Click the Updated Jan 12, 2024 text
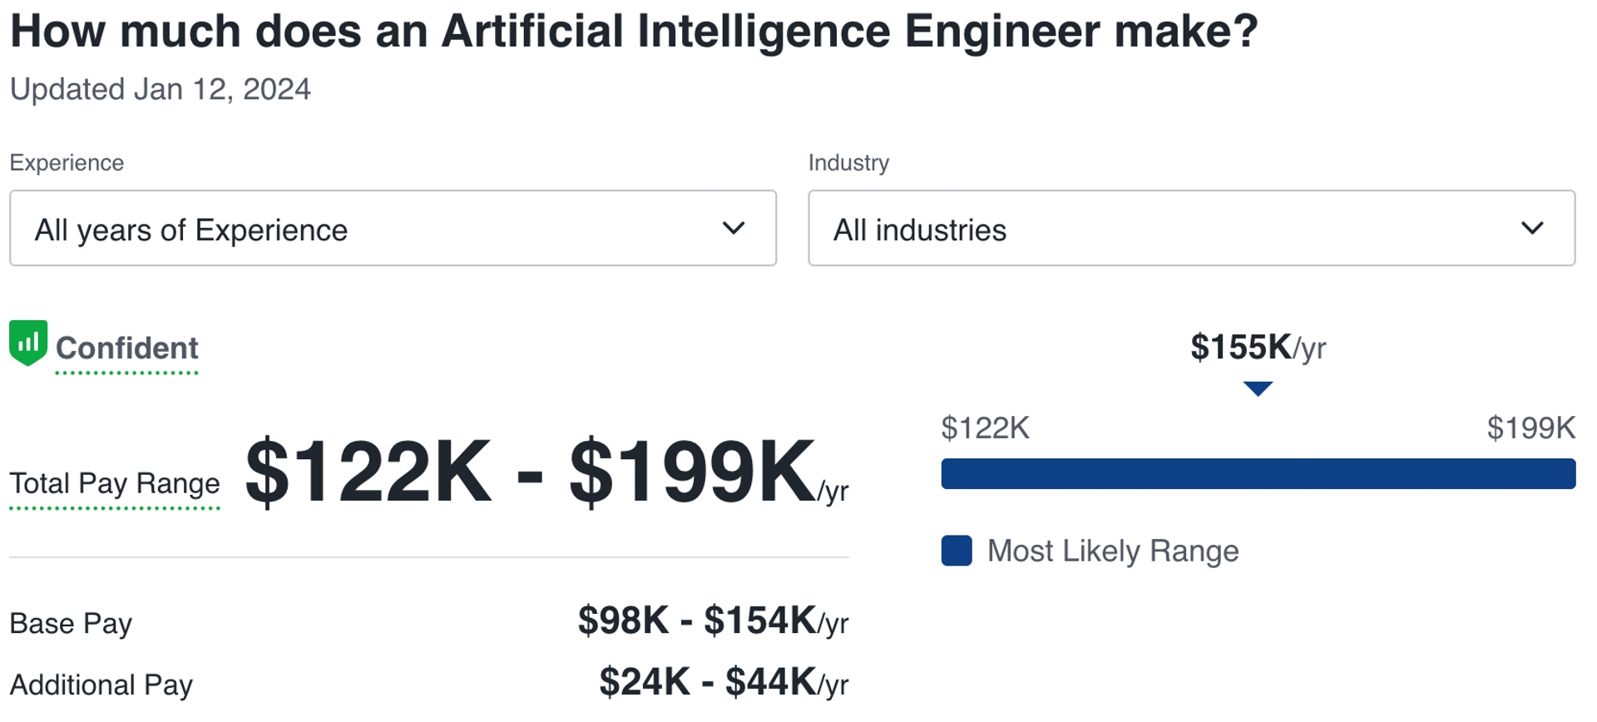The height and width of the screenshot is (722, 1597). (x=160, y=89)
